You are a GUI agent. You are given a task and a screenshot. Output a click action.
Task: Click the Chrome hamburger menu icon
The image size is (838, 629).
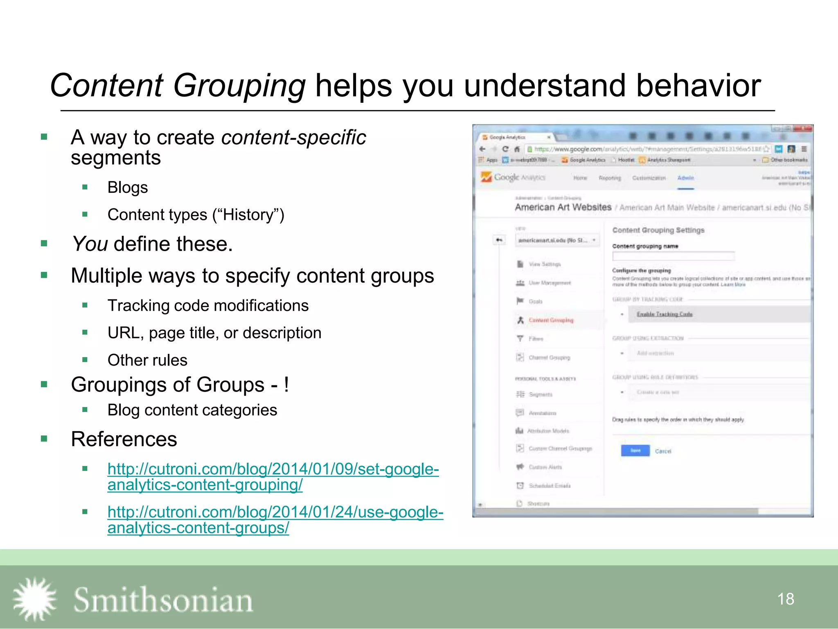804,149
